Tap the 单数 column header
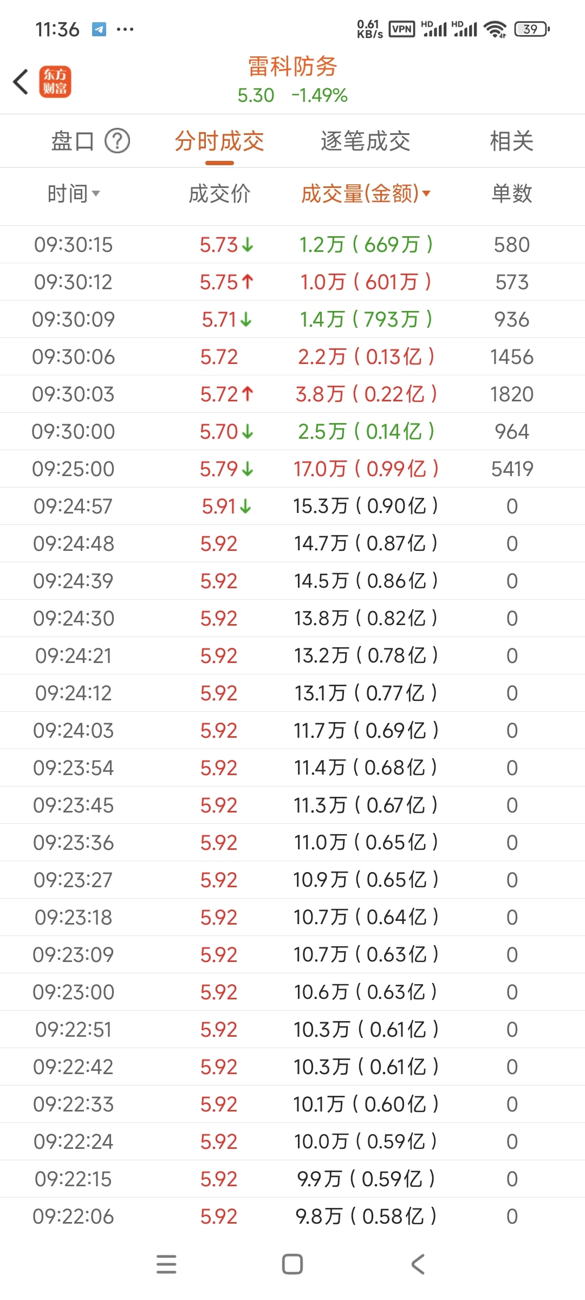Viewport: 585px width, 1300px height. [x=512, y=193]
